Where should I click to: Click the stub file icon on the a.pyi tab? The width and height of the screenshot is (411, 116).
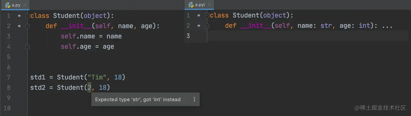(190, 5)
